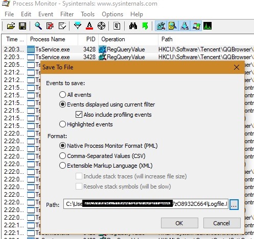Open the Edit menu
Screen dimensions: 254x239
pos(26,14)
